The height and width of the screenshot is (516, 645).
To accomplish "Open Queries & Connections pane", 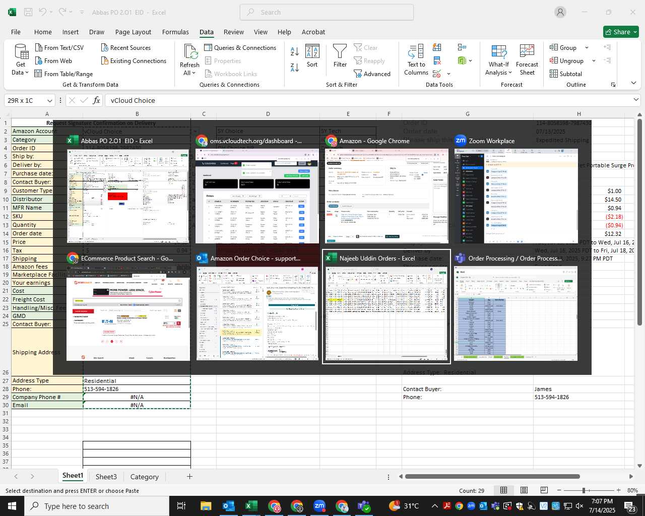I will pyautogui.click(x=240, y=48).
